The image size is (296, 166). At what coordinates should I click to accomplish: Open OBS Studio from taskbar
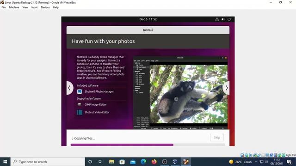click(x=165, y=162)
